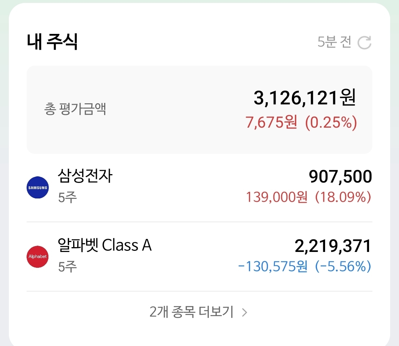Click Alphabet's valuation 2,219,371
The width and height of the screenshot is (399, 346).
[x=333, y=246]
